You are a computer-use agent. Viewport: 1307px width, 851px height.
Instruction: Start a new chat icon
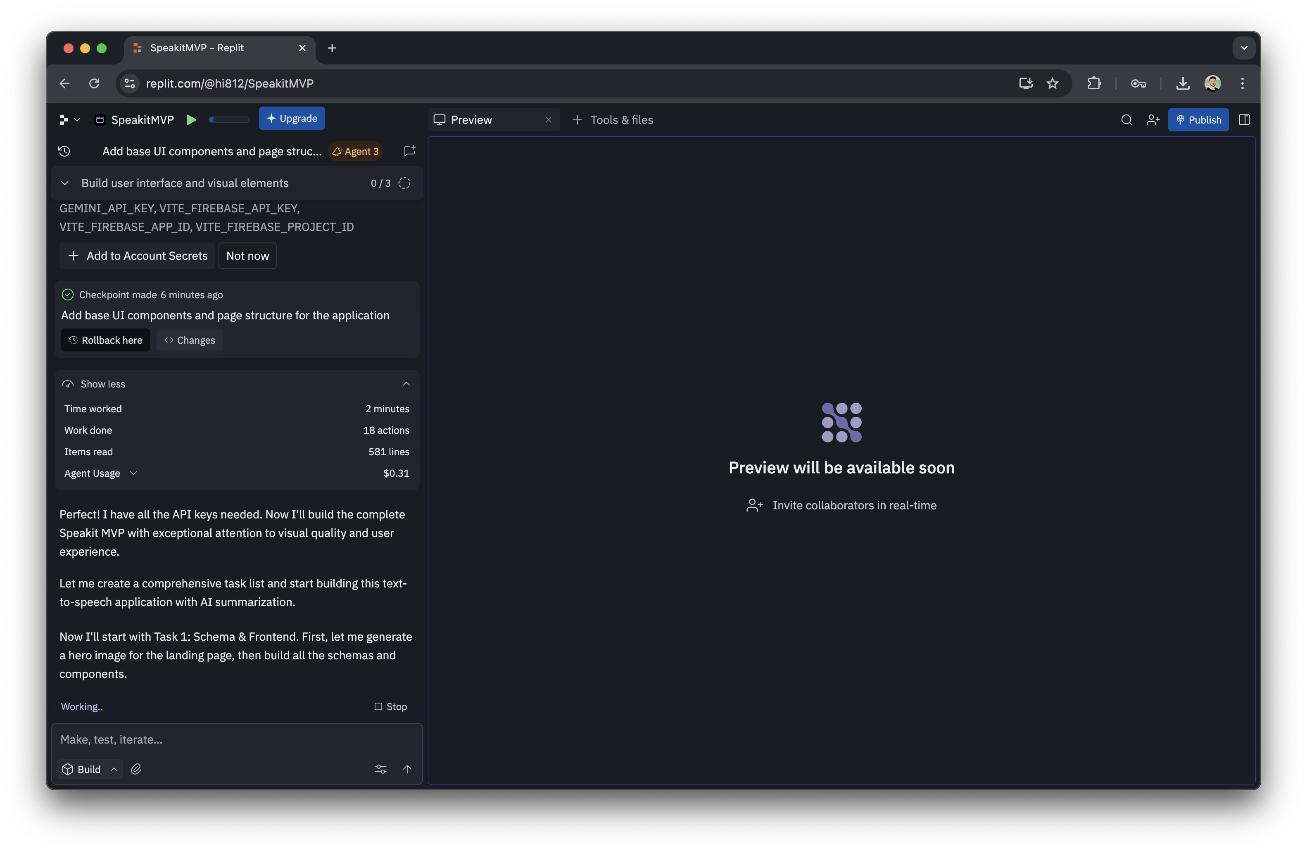click(x=410, y=151)
